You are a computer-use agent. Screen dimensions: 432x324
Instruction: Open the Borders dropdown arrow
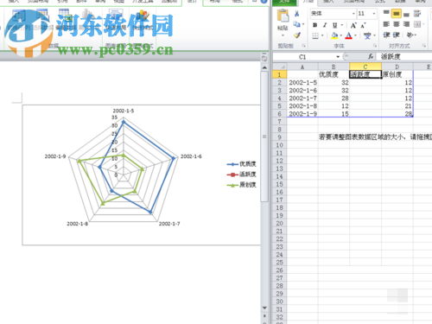click(x=322, y=35)
